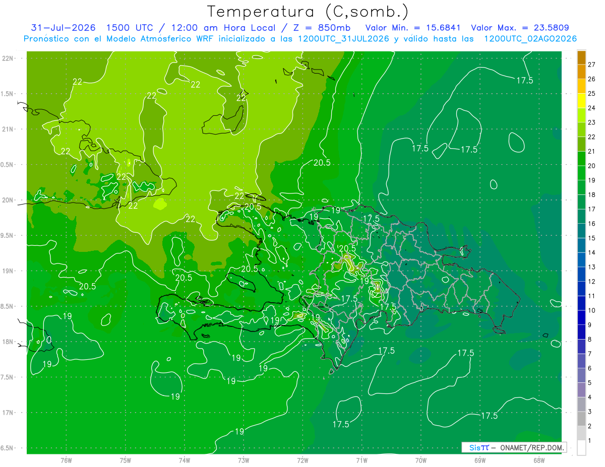This screenshot has height=467, width=605.
Task: Select the color bar value '3'
Action: tap(590, 412)
